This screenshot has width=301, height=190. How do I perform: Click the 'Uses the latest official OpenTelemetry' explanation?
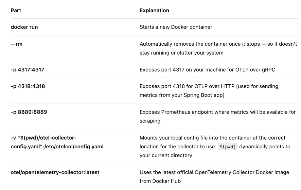pos(214,172)
